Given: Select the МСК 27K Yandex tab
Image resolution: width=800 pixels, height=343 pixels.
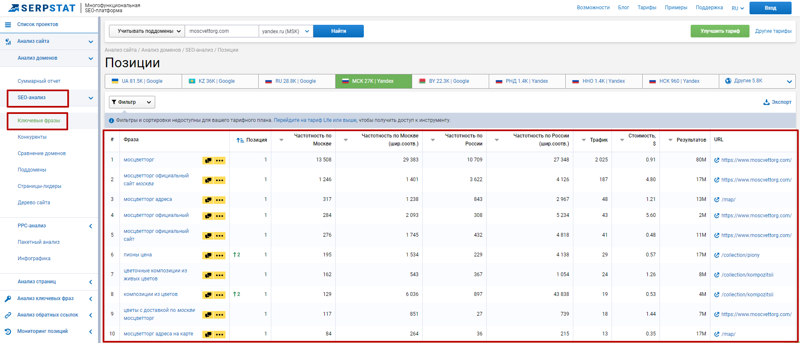Looking at the screenshot, I should 374,81.
